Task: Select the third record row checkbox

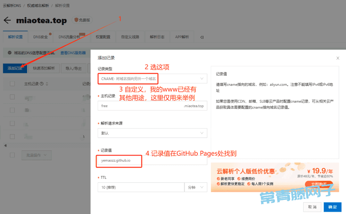Action: tap(12, 123)
